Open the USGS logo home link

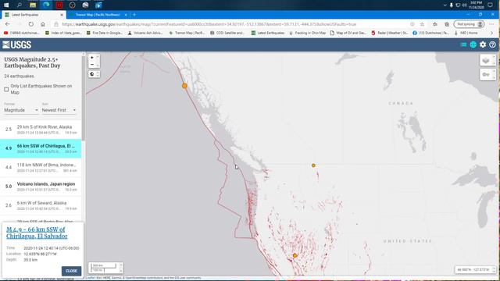click(x=17, y=45)
